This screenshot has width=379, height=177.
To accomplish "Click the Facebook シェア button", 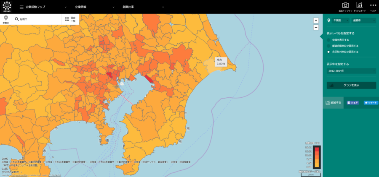I will click(352, 102).
